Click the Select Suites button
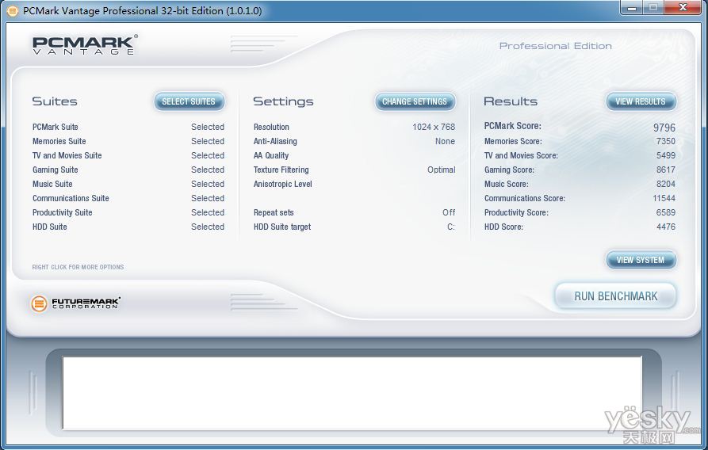Image resolution: width=708 pixels, height=450 pixels. [189, 101]
